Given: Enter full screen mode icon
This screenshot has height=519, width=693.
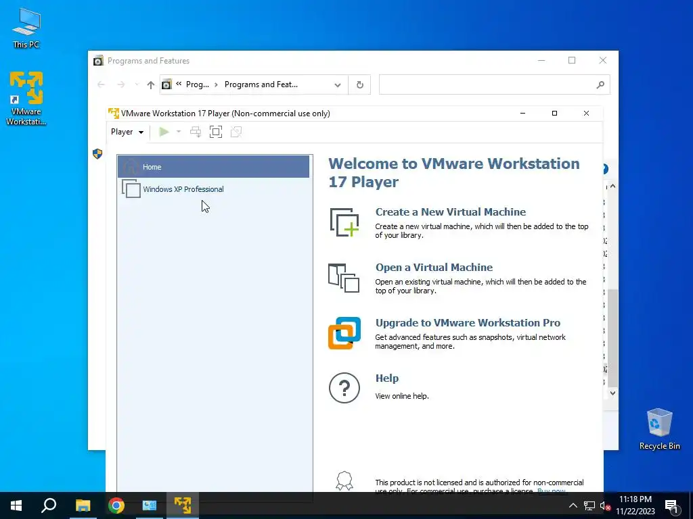Looking at the screenshot, I should (x=216, y=132).
